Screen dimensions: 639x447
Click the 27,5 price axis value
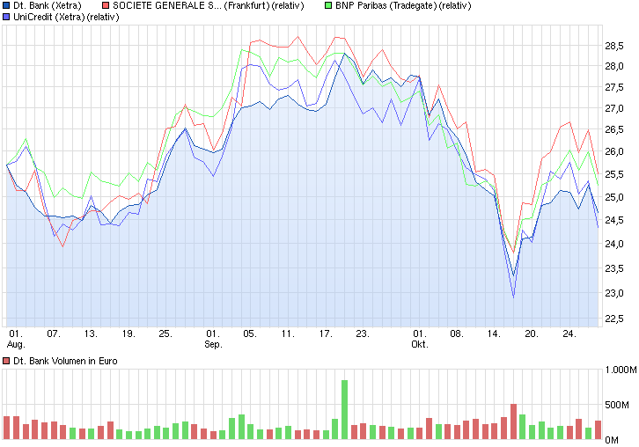pos(614,88)
